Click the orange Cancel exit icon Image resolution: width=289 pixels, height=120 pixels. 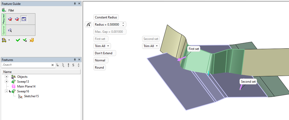coord(32,40)
